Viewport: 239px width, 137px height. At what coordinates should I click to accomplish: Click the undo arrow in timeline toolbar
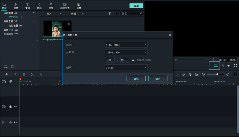pyautogui.click(x=7, y=74)
